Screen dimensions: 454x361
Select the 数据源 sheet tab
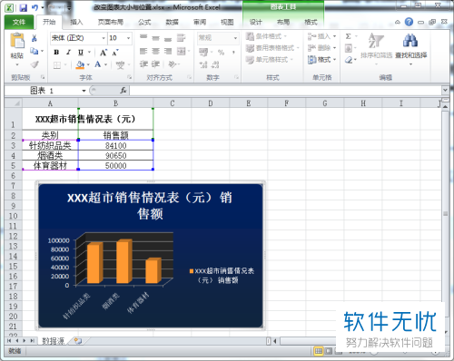[x=53, y=341]
